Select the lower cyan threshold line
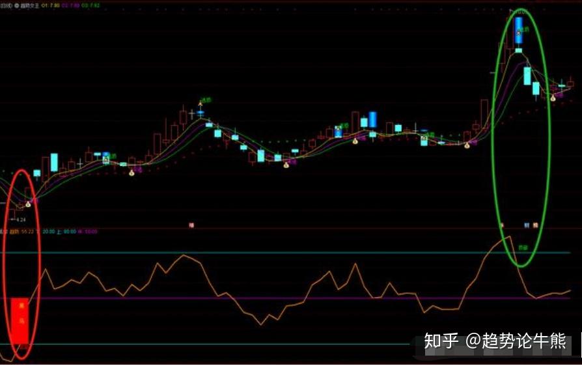 [x=195, y=344]
